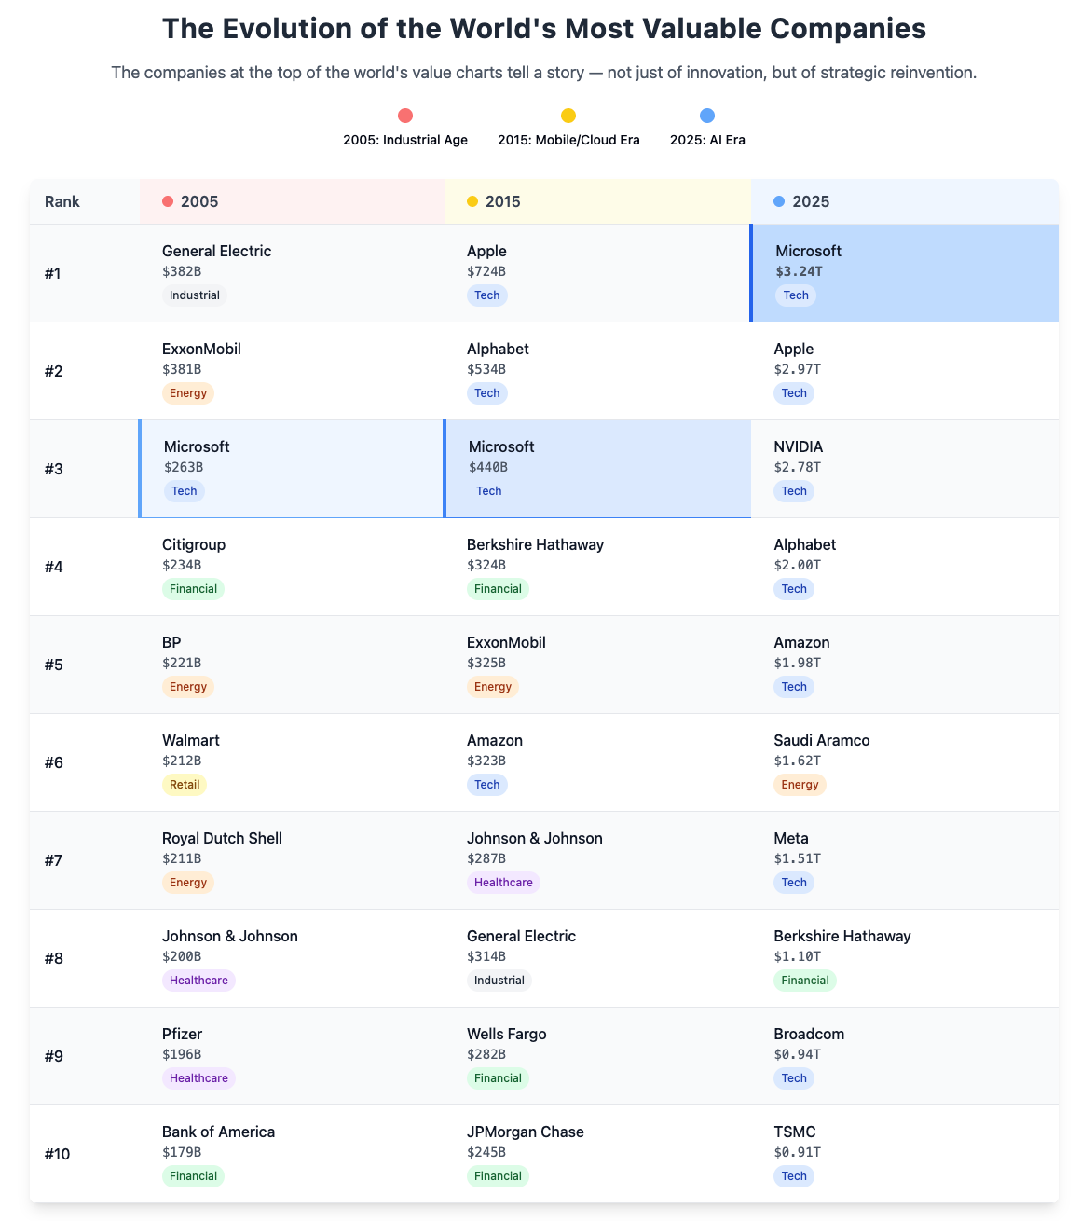Click the NVIDIA company name
The width and height of the screenshot is (1081, 1221).
799,446
